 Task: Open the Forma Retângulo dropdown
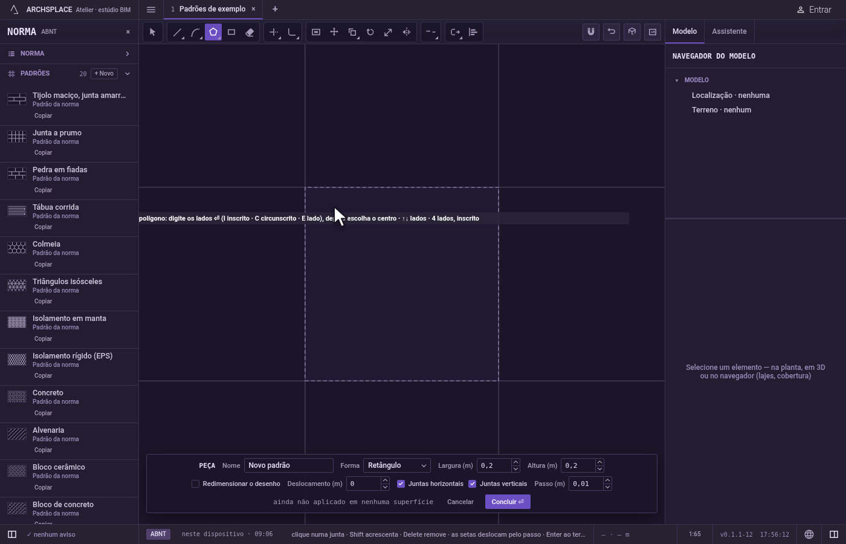[x=397, y=465]
